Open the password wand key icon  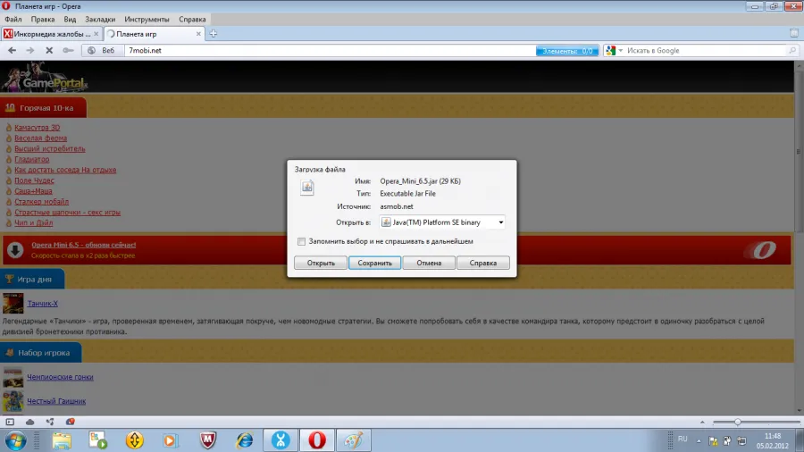(x=68, y=50)
